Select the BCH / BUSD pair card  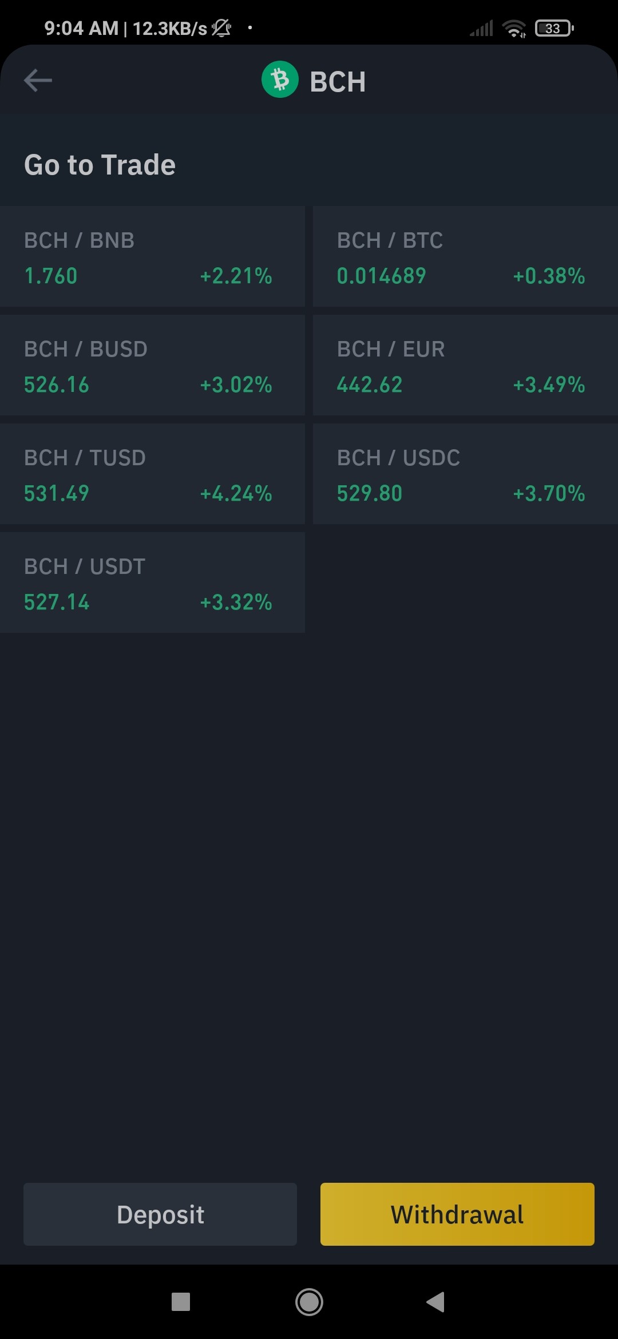tap(152, 365)
